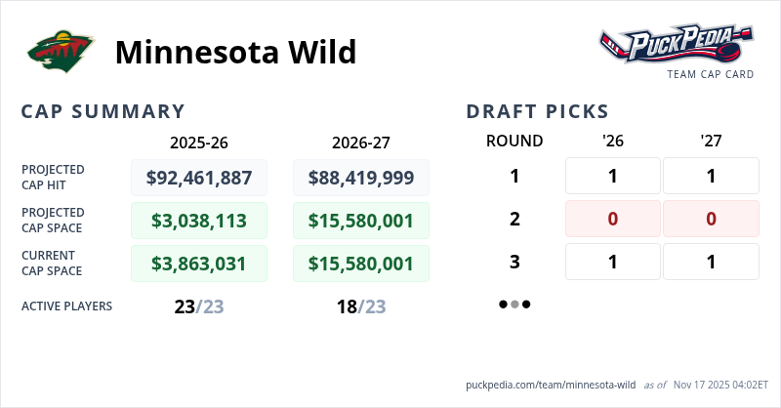Click the 2026-27 season column header
Viewport: 781px width, 408px height.
(361, 143)
